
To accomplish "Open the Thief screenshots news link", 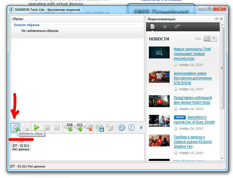I will (x=192, y=54).
